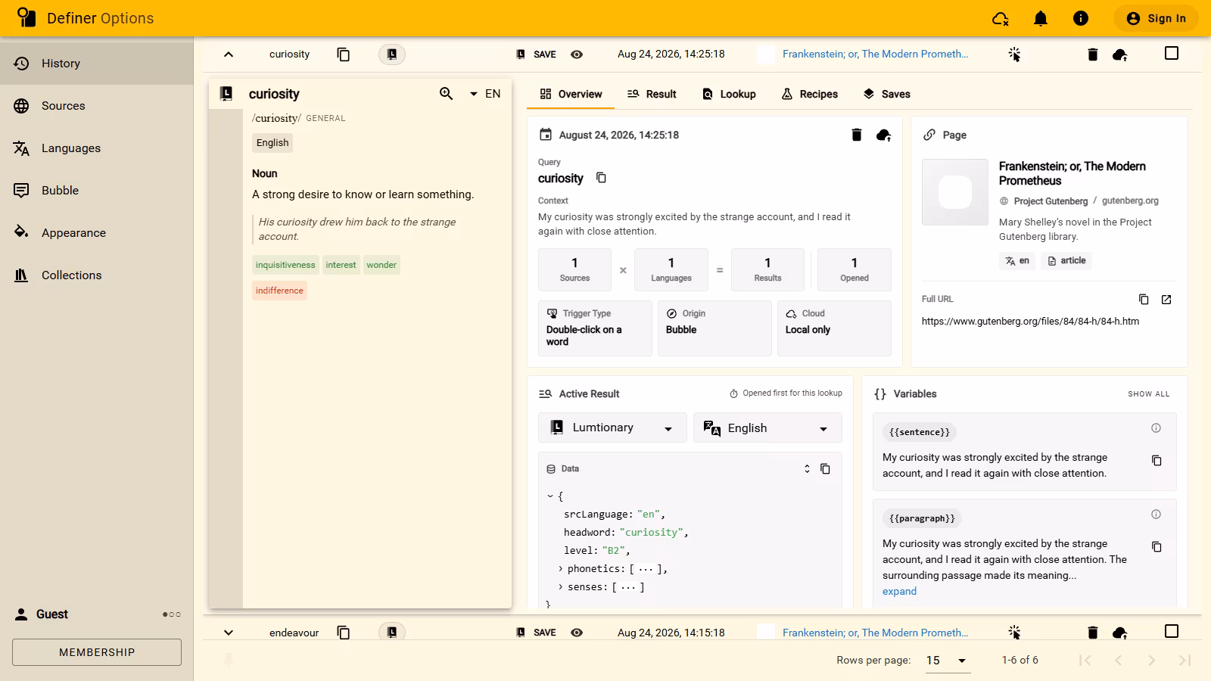Save the endeavour lookup
This screenshot has height=681, width=1211.
537,633
